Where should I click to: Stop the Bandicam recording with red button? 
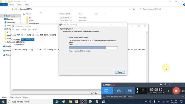(x=176, y=91)
